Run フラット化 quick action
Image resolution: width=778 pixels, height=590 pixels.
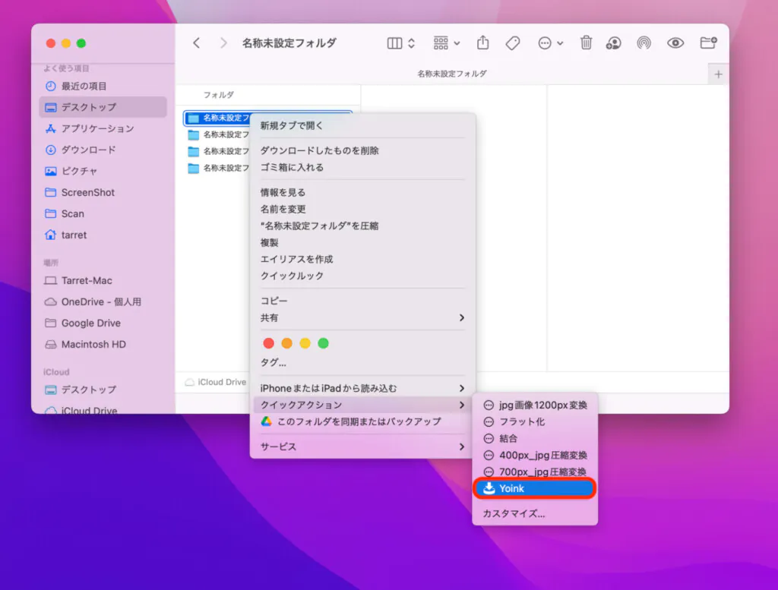(535, 422)
